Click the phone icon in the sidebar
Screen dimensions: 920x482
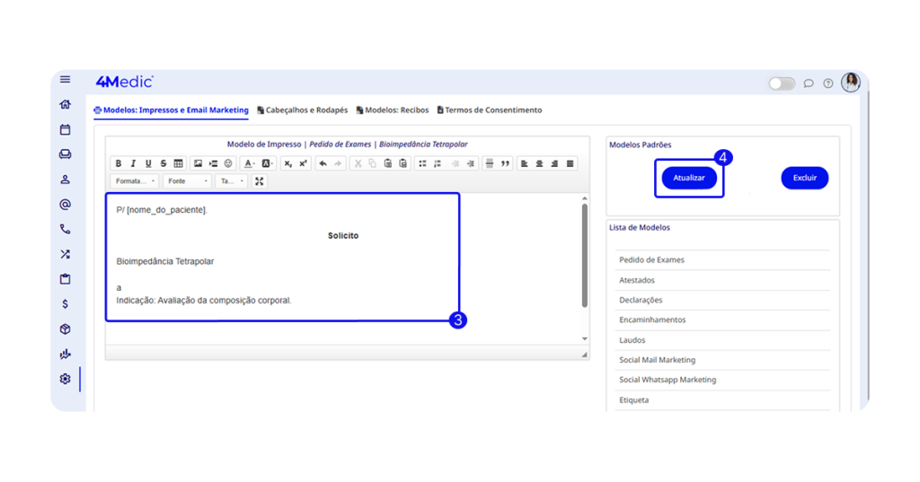click(65, 229)
